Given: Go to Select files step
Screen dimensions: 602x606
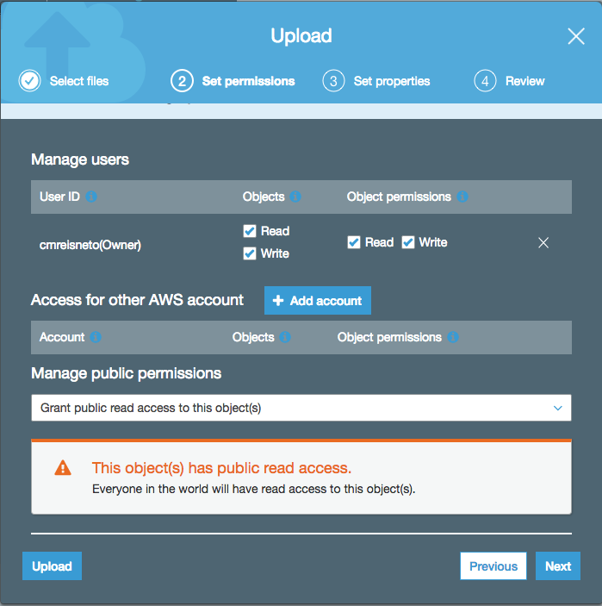Looking at the screenshot, I should tap(79, 81).
